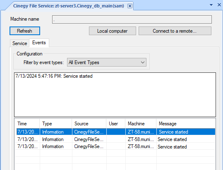
Task: Click Service started in the third event row
Action: [x=172, y=147]
